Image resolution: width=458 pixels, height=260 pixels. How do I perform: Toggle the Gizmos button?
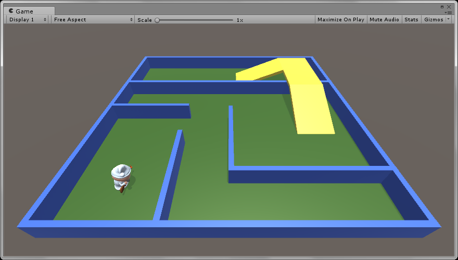tap(433, 20)
